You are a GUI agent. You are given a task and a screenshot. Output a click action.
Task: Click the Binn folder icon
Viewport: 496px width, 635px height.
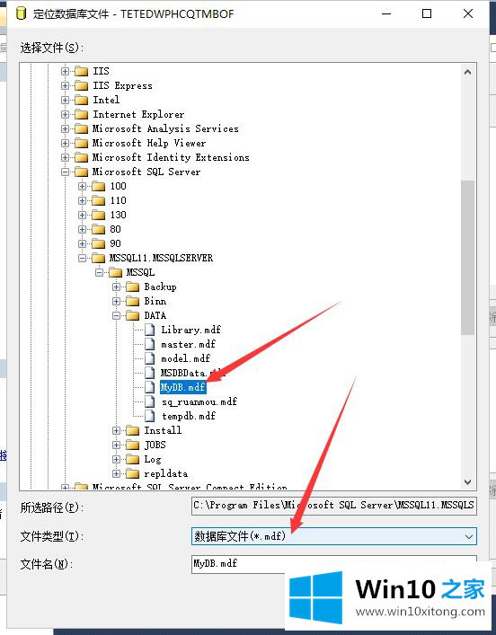point(132,301)
